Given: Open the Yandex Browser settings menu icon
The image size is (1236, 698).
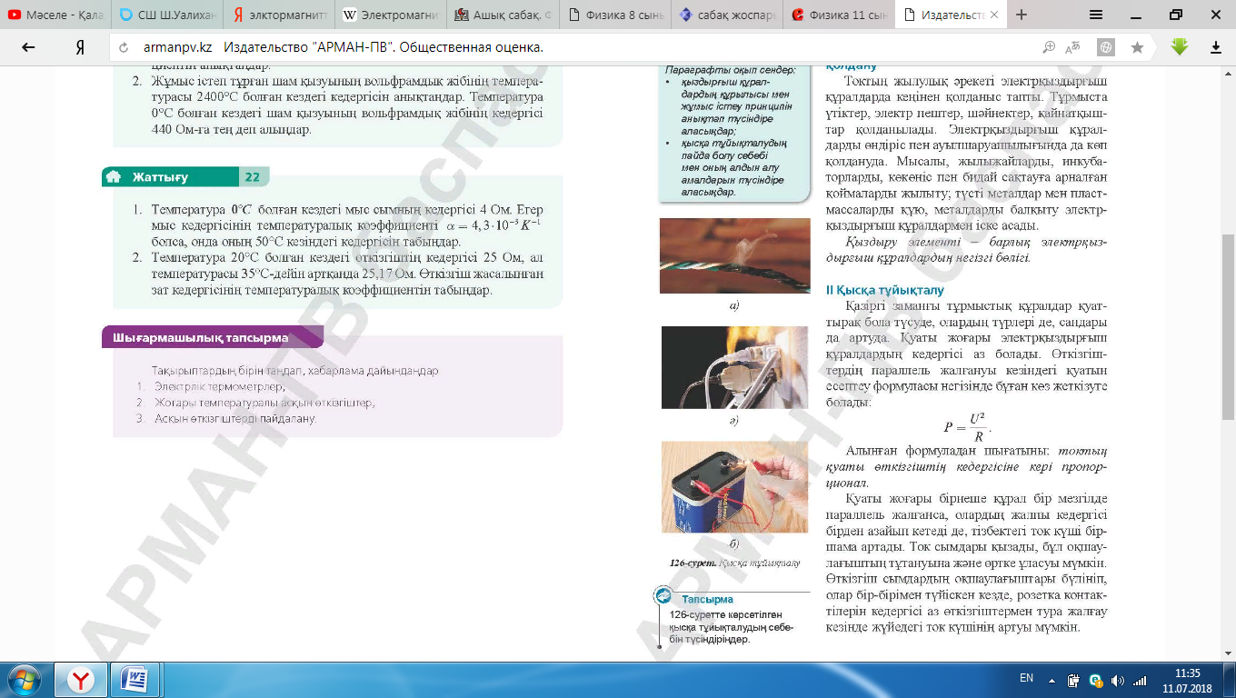Looking at the screenshot, I should pyautogui.click(x=1096, y=15).
